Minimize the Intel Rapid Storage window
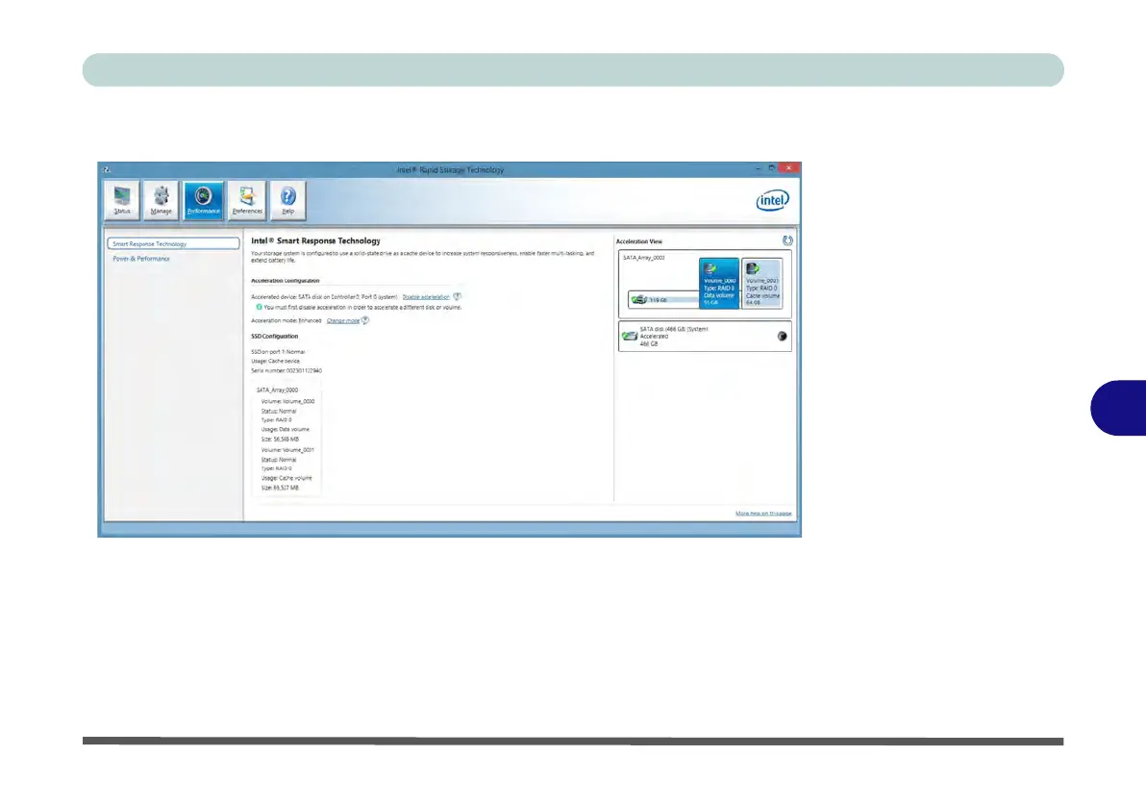 [x=758, y=168]
